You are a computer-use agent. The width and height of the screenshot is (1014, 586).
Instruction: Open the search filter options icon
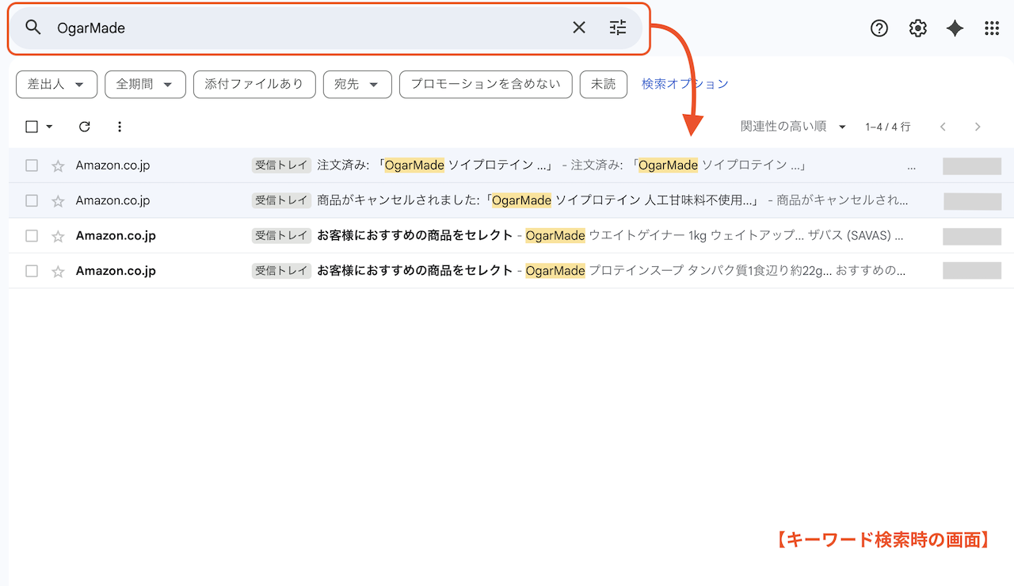click(x=618, y=28)
